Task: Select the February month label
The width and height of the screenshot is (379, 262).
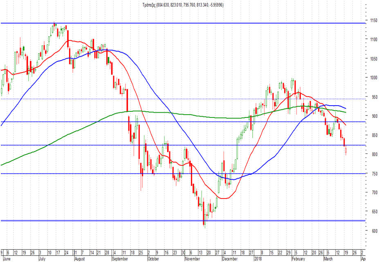Action: point(298,259)
